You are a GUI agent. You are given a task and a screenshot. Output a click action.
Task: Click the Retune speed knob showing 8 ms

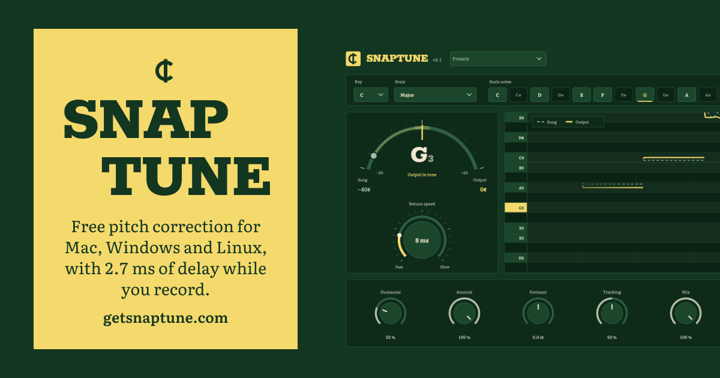click(422, 240)
